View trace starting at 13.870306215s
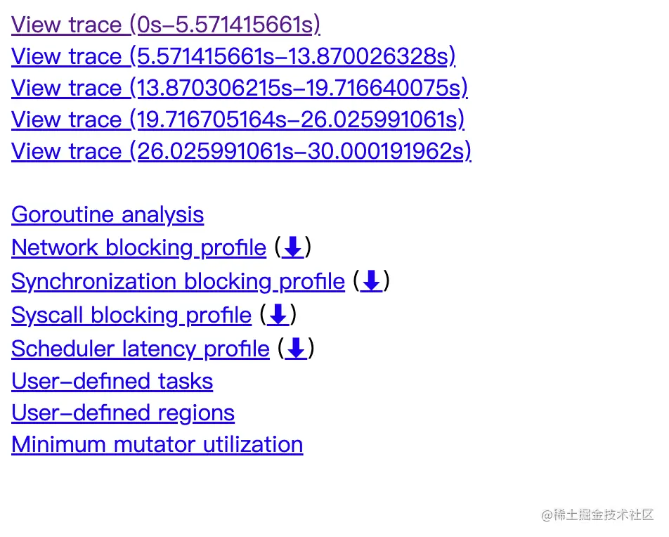The height and width of the screenshot is (537, 669). [x=240, y=88]
